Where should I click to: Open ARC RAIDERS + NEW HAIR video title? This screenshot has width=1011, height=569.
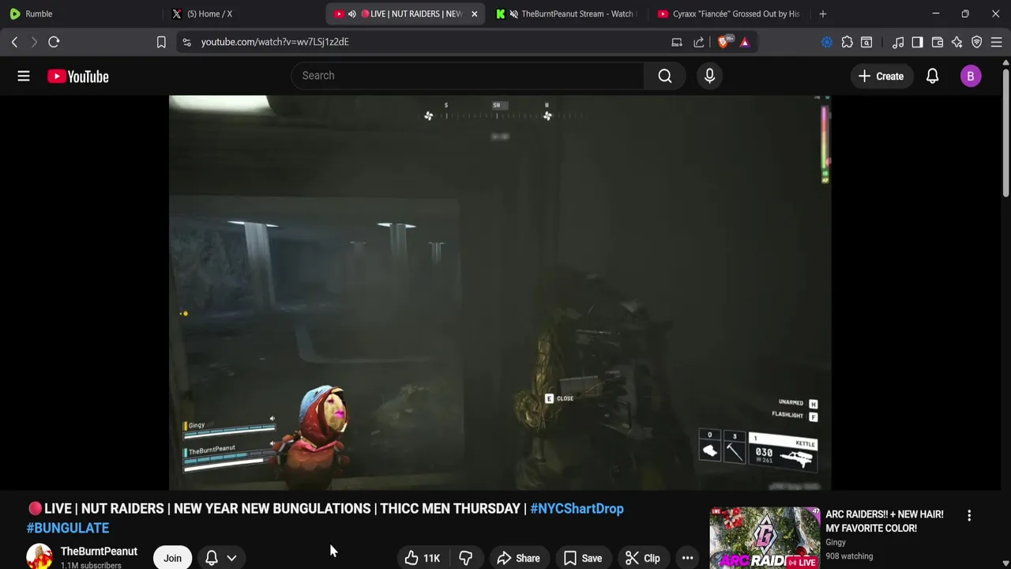coord(884,521)
